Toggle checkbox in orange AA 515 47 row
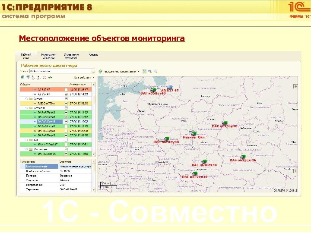 pyautogui.click(x=66, y=90)
